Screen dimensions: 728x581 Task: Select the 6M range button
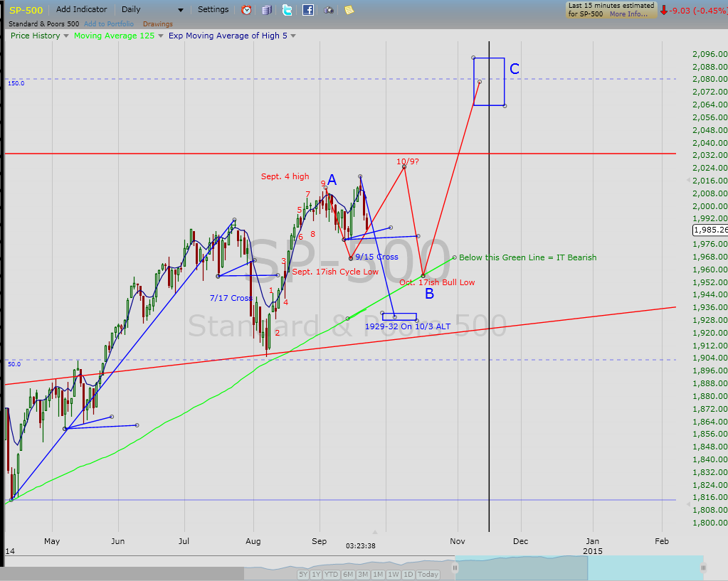tap(348, 575)
